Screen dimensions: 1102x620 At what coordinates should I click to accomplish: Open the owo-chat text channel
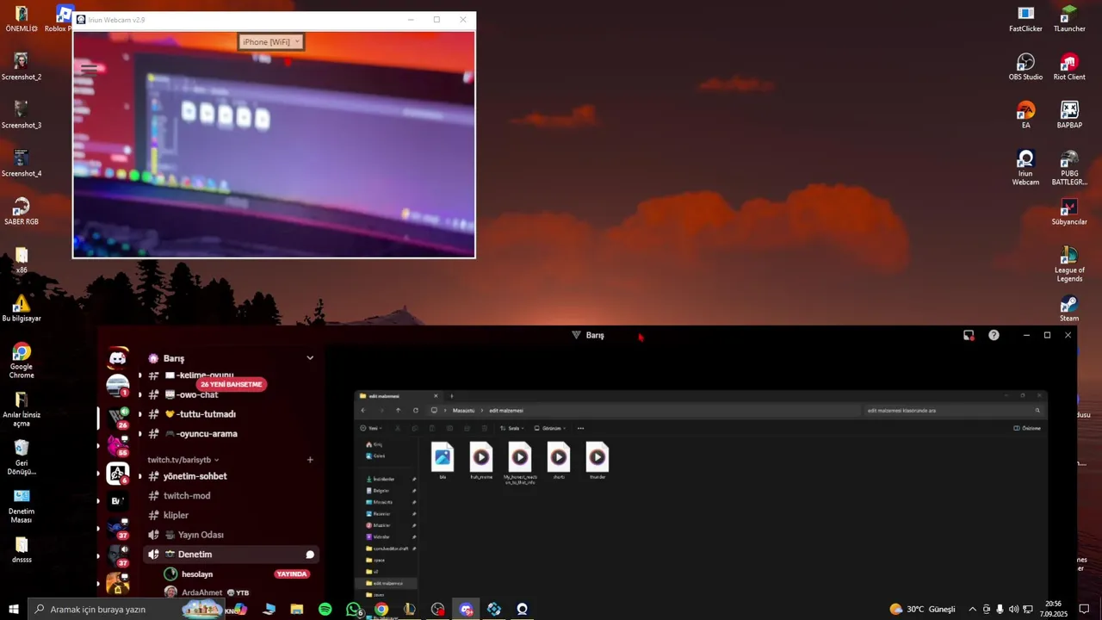pyautogui.click(x=184, y=394)
